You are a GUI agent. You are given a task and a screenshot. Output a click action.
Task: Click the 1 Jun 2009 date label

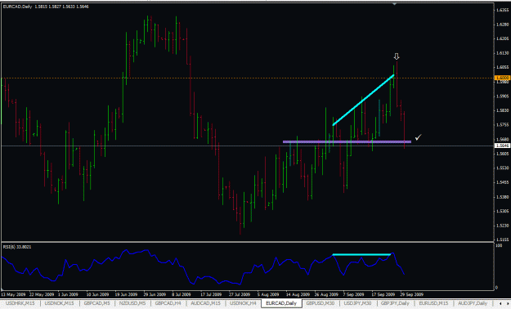tap(69, 294)
